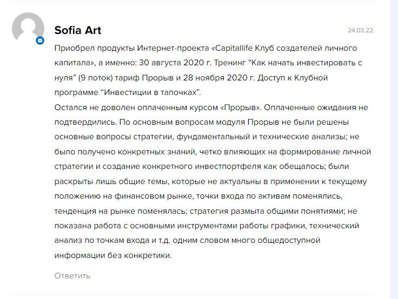Click the Ответить reply link
This screenshot has height=299, width=398.
72,276
